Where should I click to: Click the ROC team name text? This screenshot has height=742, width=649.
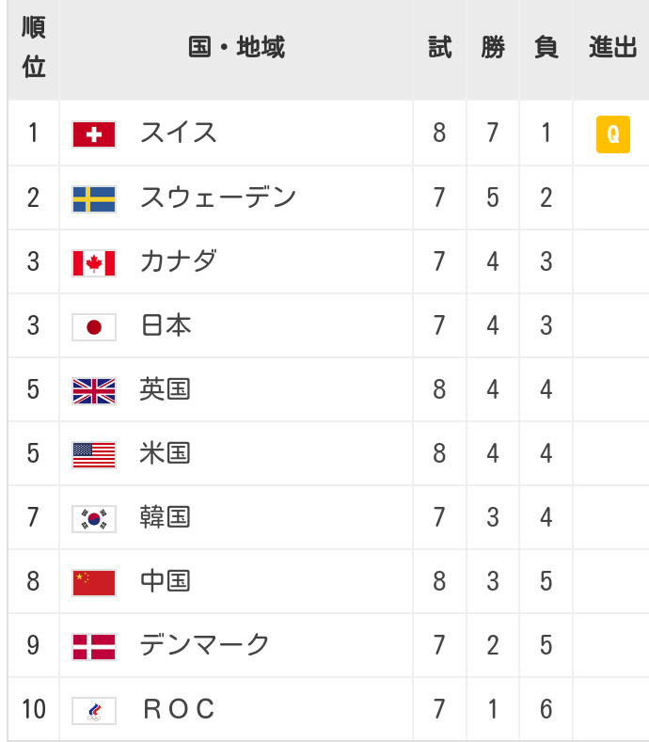(x=179, y=709)
